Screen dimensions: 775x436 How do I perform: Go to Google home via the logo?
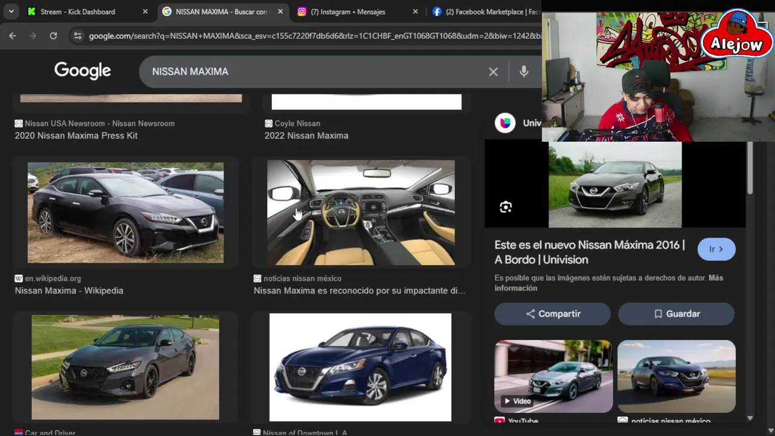coord(82,71)
